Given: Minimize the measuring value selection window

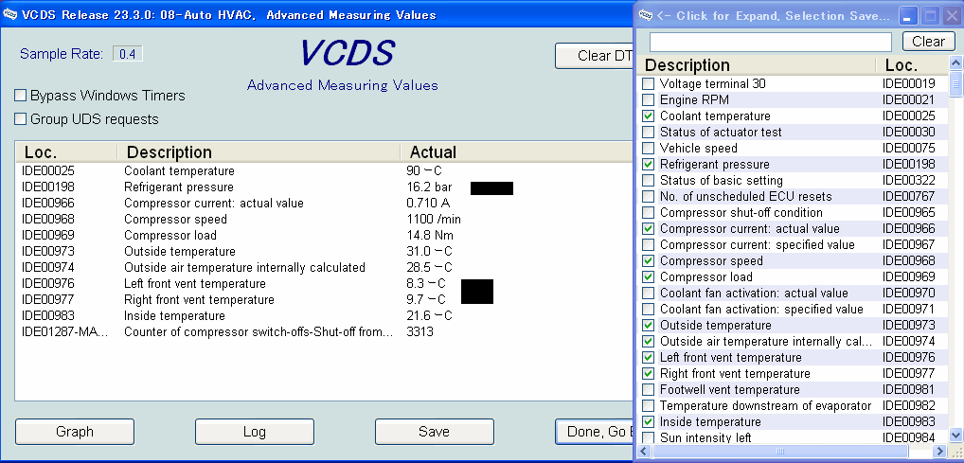Looking at the screenshot, I should 908,15.
